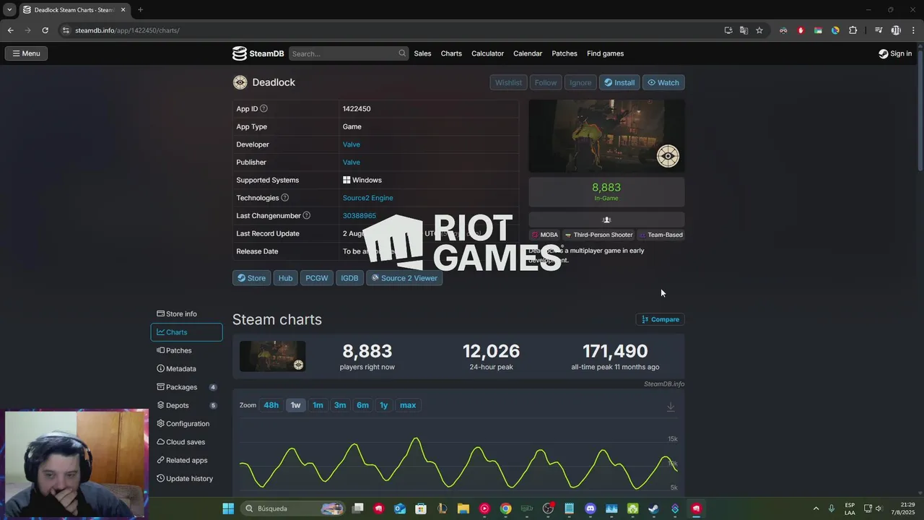Open the SteamDB Menu button
Viewport: 924px width, 520px height.
pos(26,53)
